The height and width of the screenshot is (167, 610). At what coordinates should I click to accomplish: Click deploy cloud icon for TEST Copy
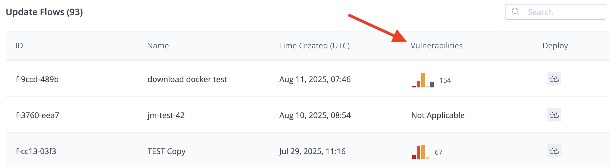tap(554, 151)
